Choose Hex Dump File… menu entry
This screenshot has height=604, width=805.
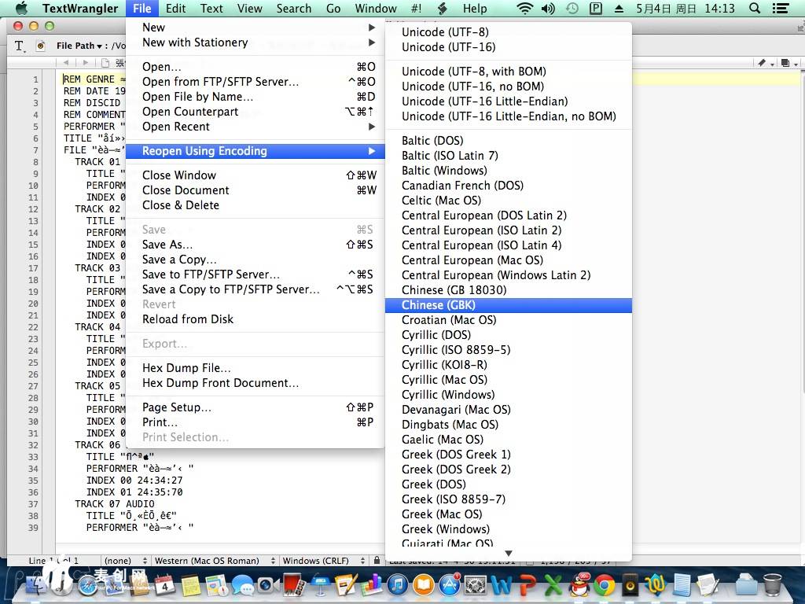[x=186, y=368]
